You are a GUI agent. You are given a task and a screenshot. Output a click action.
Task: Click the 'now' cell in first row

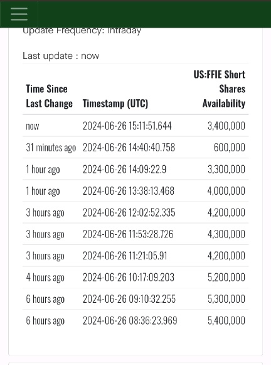33,126
